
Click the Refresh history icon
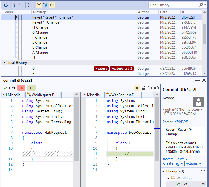tap(6, 5)
